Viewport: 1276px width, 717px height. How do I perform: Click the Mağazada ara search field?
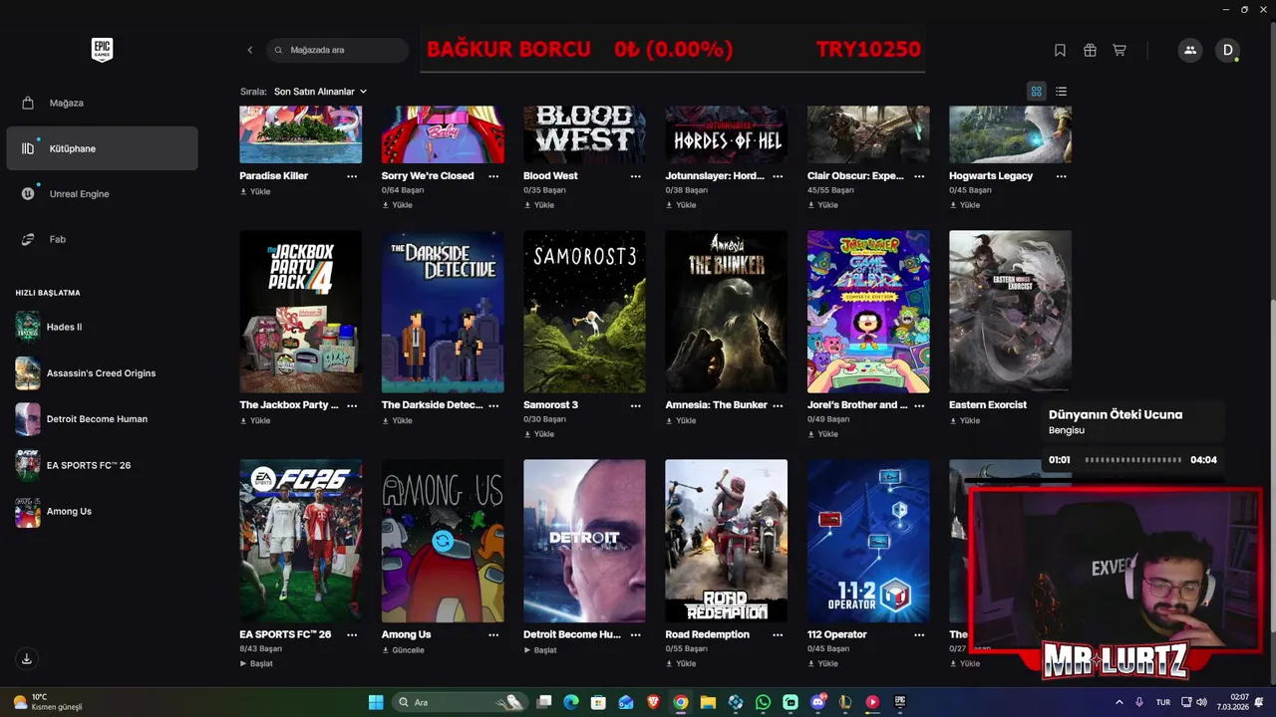tap(338, 50)
